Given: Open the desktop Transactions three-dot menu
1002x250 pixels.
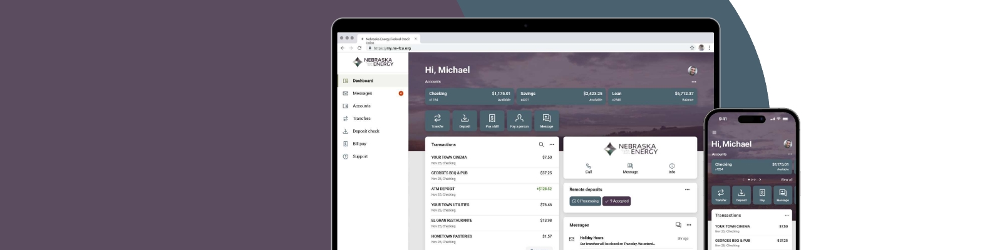Looking at the screenshot, I should [x=552, y=144].
